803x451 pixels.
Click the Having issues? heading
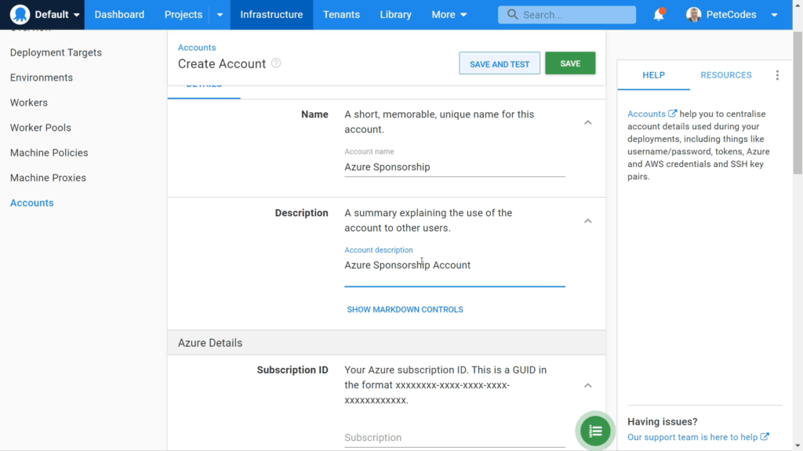[x=662, y=422]
